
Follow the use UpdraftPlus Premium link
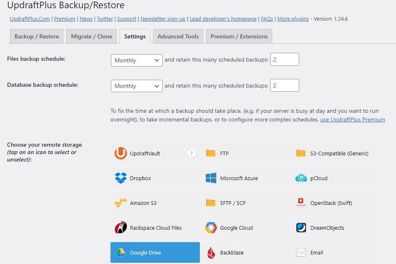(353, 119)
